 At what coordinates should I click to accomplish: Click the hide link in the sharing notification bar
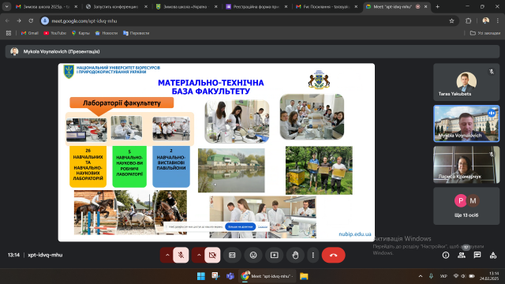(263, 226)
